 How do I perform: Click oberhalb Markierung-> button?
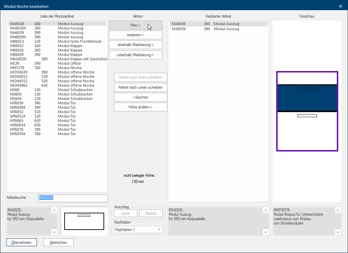(x=135, y=45)
